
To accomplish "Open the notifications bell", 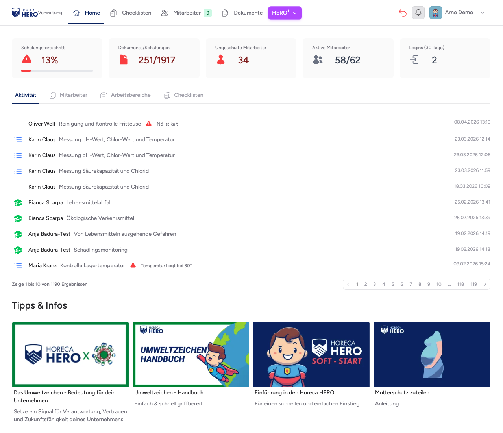I will 418,13.
